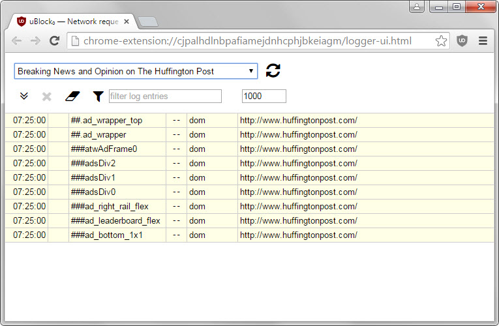The image size is (499, 326).
Task: Open uBlock shield icon in browser toolbar
Action: click(462, 40)
